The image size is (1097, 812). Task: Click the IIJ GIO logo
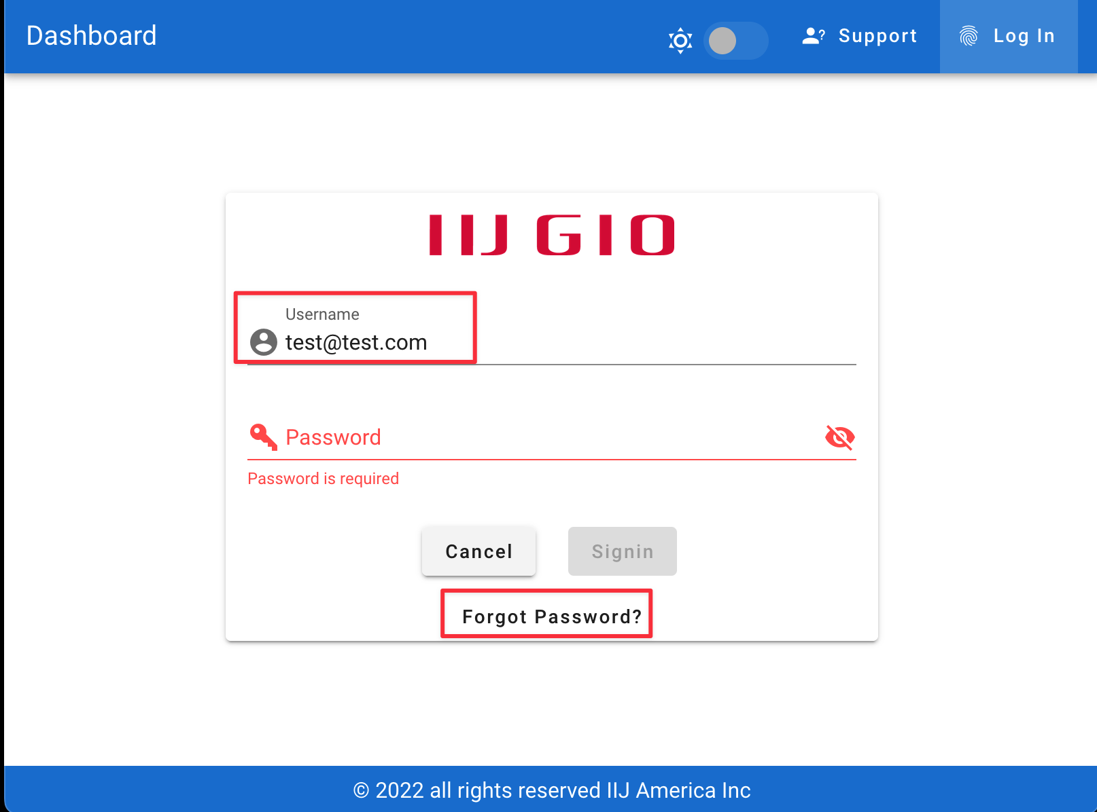(552, 235)
